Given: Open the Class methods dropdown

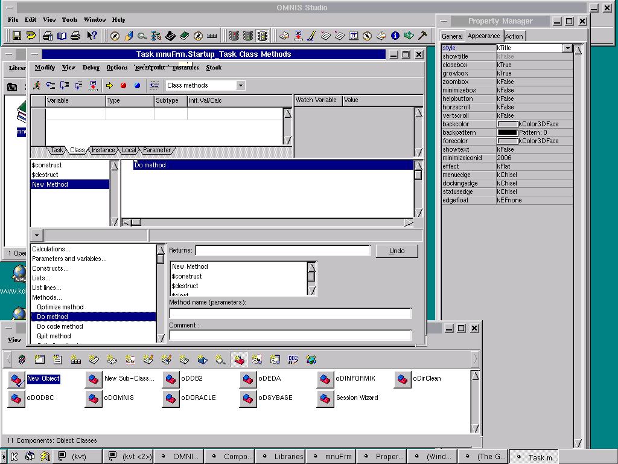Looking at the screenshot, I should 240,85.
